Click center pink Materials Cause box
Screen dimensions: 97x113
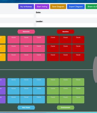[x=26, y=48]
